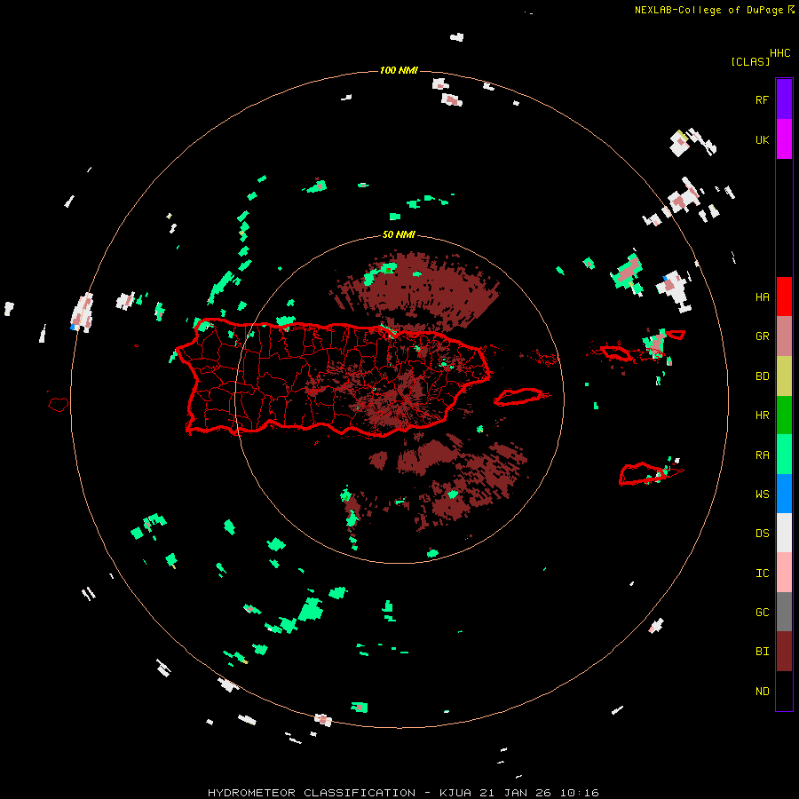The height and width of the screenshot is (799, 799).
Task: Click the UK magenta legend swatch
Action: tap(784, 138)
